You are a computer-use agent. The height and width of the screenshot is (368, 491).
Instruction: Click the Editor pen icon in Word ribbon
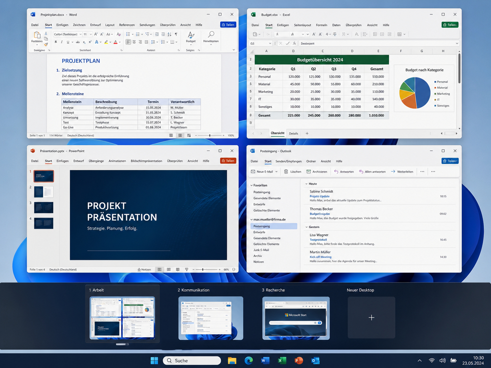click(x=191, y=34)
